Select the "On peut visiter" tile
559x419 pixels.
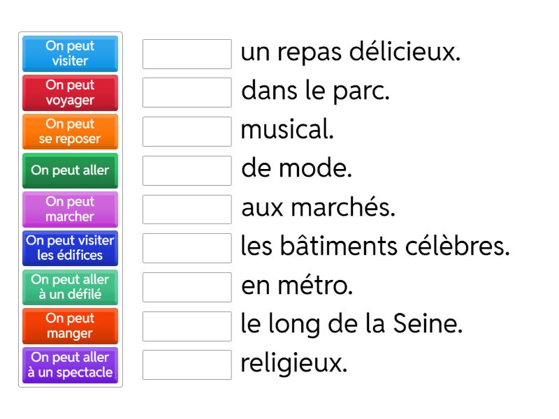tap(69, 54)
